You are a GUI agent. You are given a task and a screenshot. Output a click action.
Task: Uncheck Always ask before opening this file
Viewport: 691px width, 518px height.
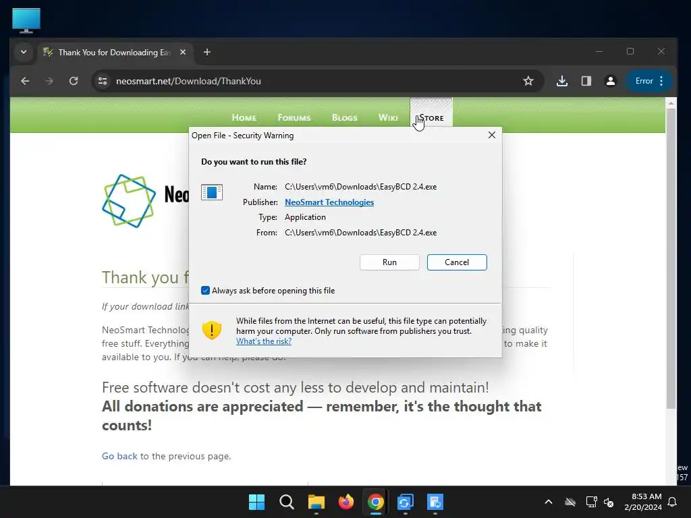click(205, 290)
